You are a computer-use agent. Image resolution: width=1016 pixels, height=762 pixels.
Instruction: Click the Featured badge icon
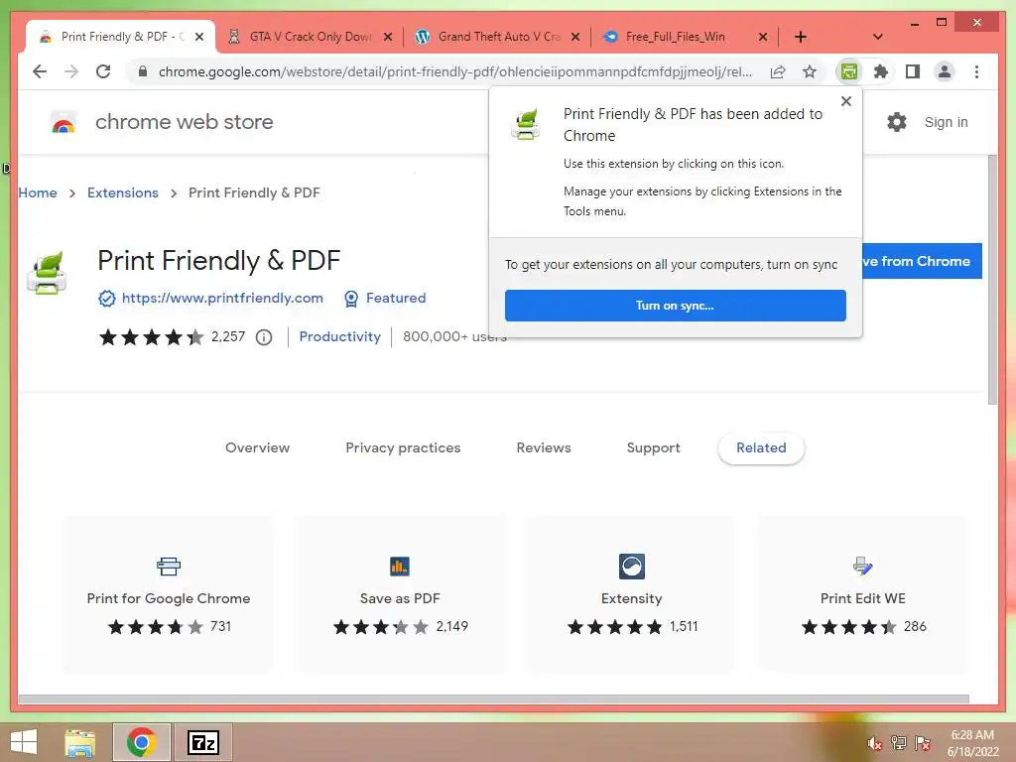coord(350,298)
